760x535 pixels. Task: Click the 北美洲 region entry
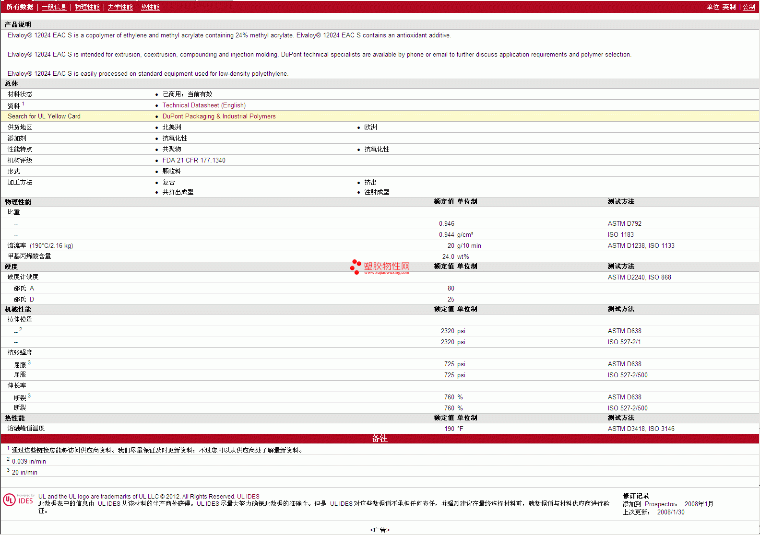pyautogui.click(x=172, y=127)
